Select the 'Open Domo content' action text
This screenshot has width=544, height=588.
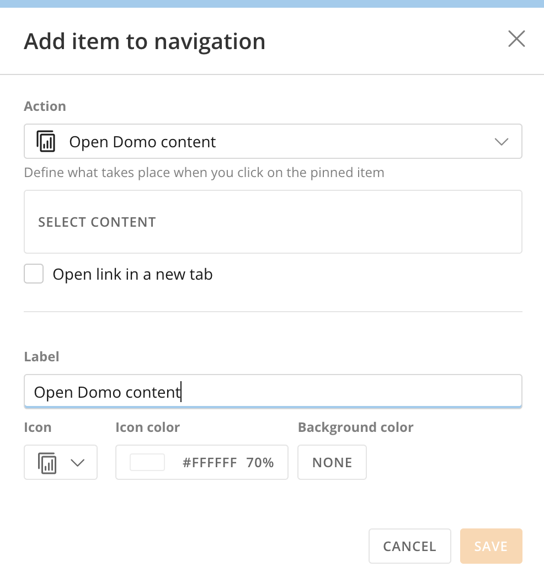click(x=142, y=142)
